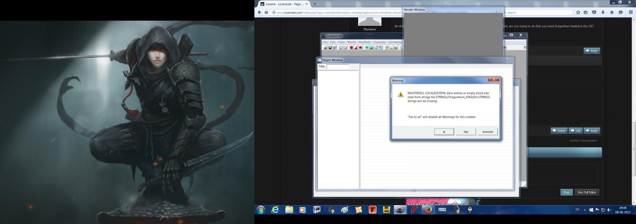Focus the Filter field in Object Window
Screen dimensions: 636x224
338,67
